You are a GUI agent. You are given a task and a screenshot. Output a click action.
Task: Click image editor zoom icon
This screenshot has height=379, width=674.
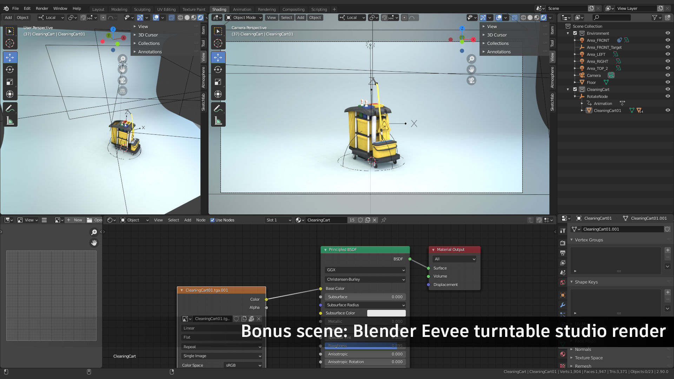[x=94, y=232]
